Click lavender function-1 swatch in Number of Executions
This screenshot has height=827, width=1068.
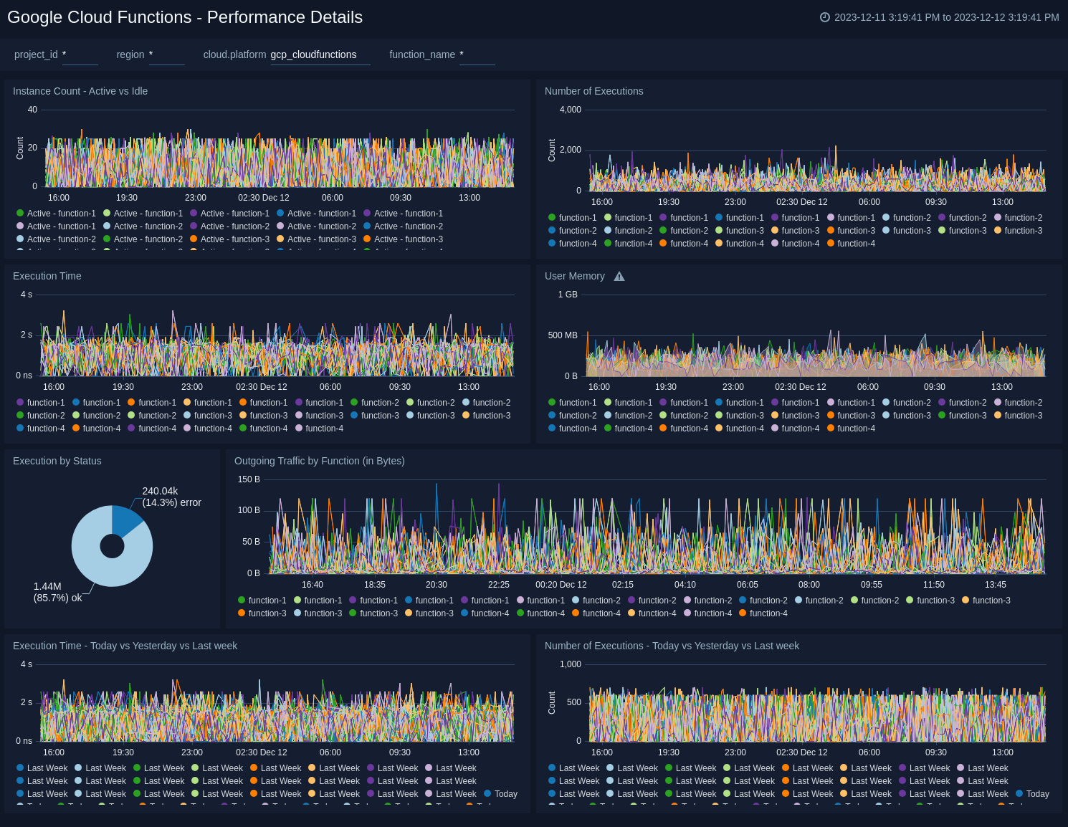pyautogui.click(x=831, y=218)
